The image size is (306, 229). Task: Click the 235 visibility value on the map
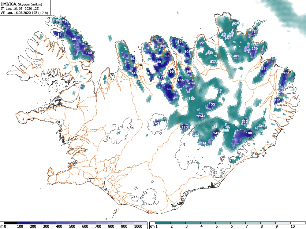point(244,122)
